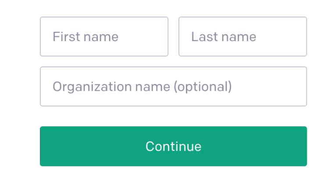Choose the first field in the top row

104,37
